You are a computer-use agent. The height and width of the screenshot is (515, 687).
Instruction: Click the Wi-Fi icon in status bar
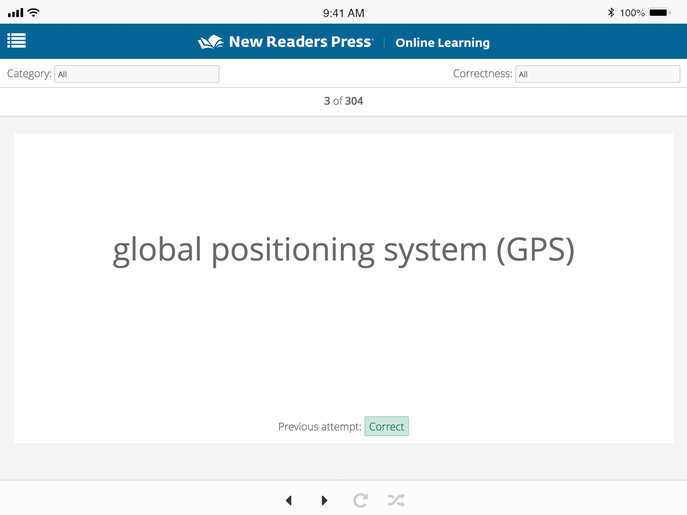[33, 12]
